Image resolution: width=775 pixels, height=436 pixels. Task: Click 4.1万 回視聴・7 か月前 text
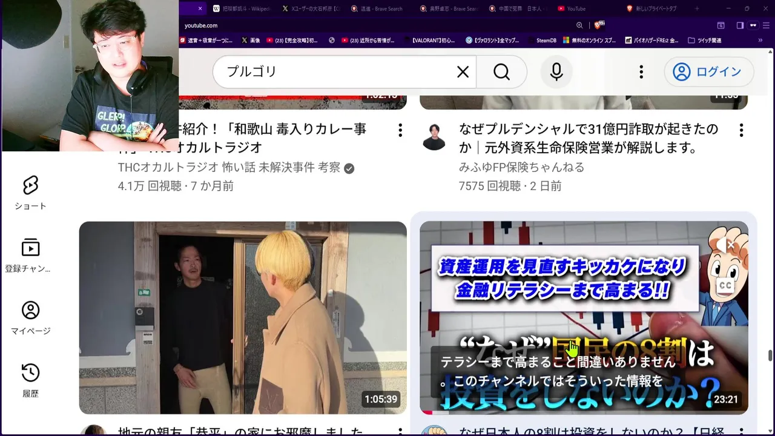[x=176, y=186]
